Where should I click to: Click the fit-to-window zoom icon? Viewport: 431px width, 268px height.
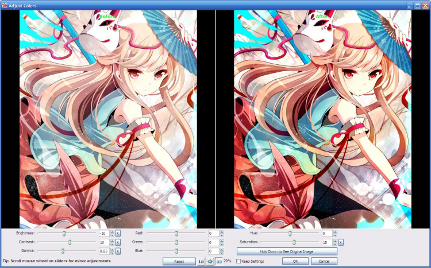coord(210,262)
